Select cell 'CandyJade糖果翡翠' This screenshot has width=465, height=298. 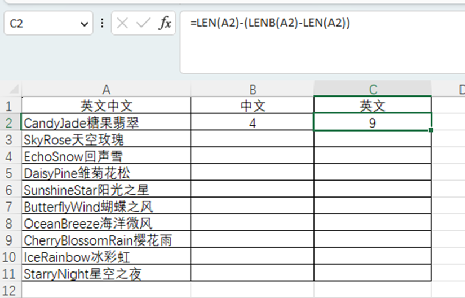click(106, 122)
